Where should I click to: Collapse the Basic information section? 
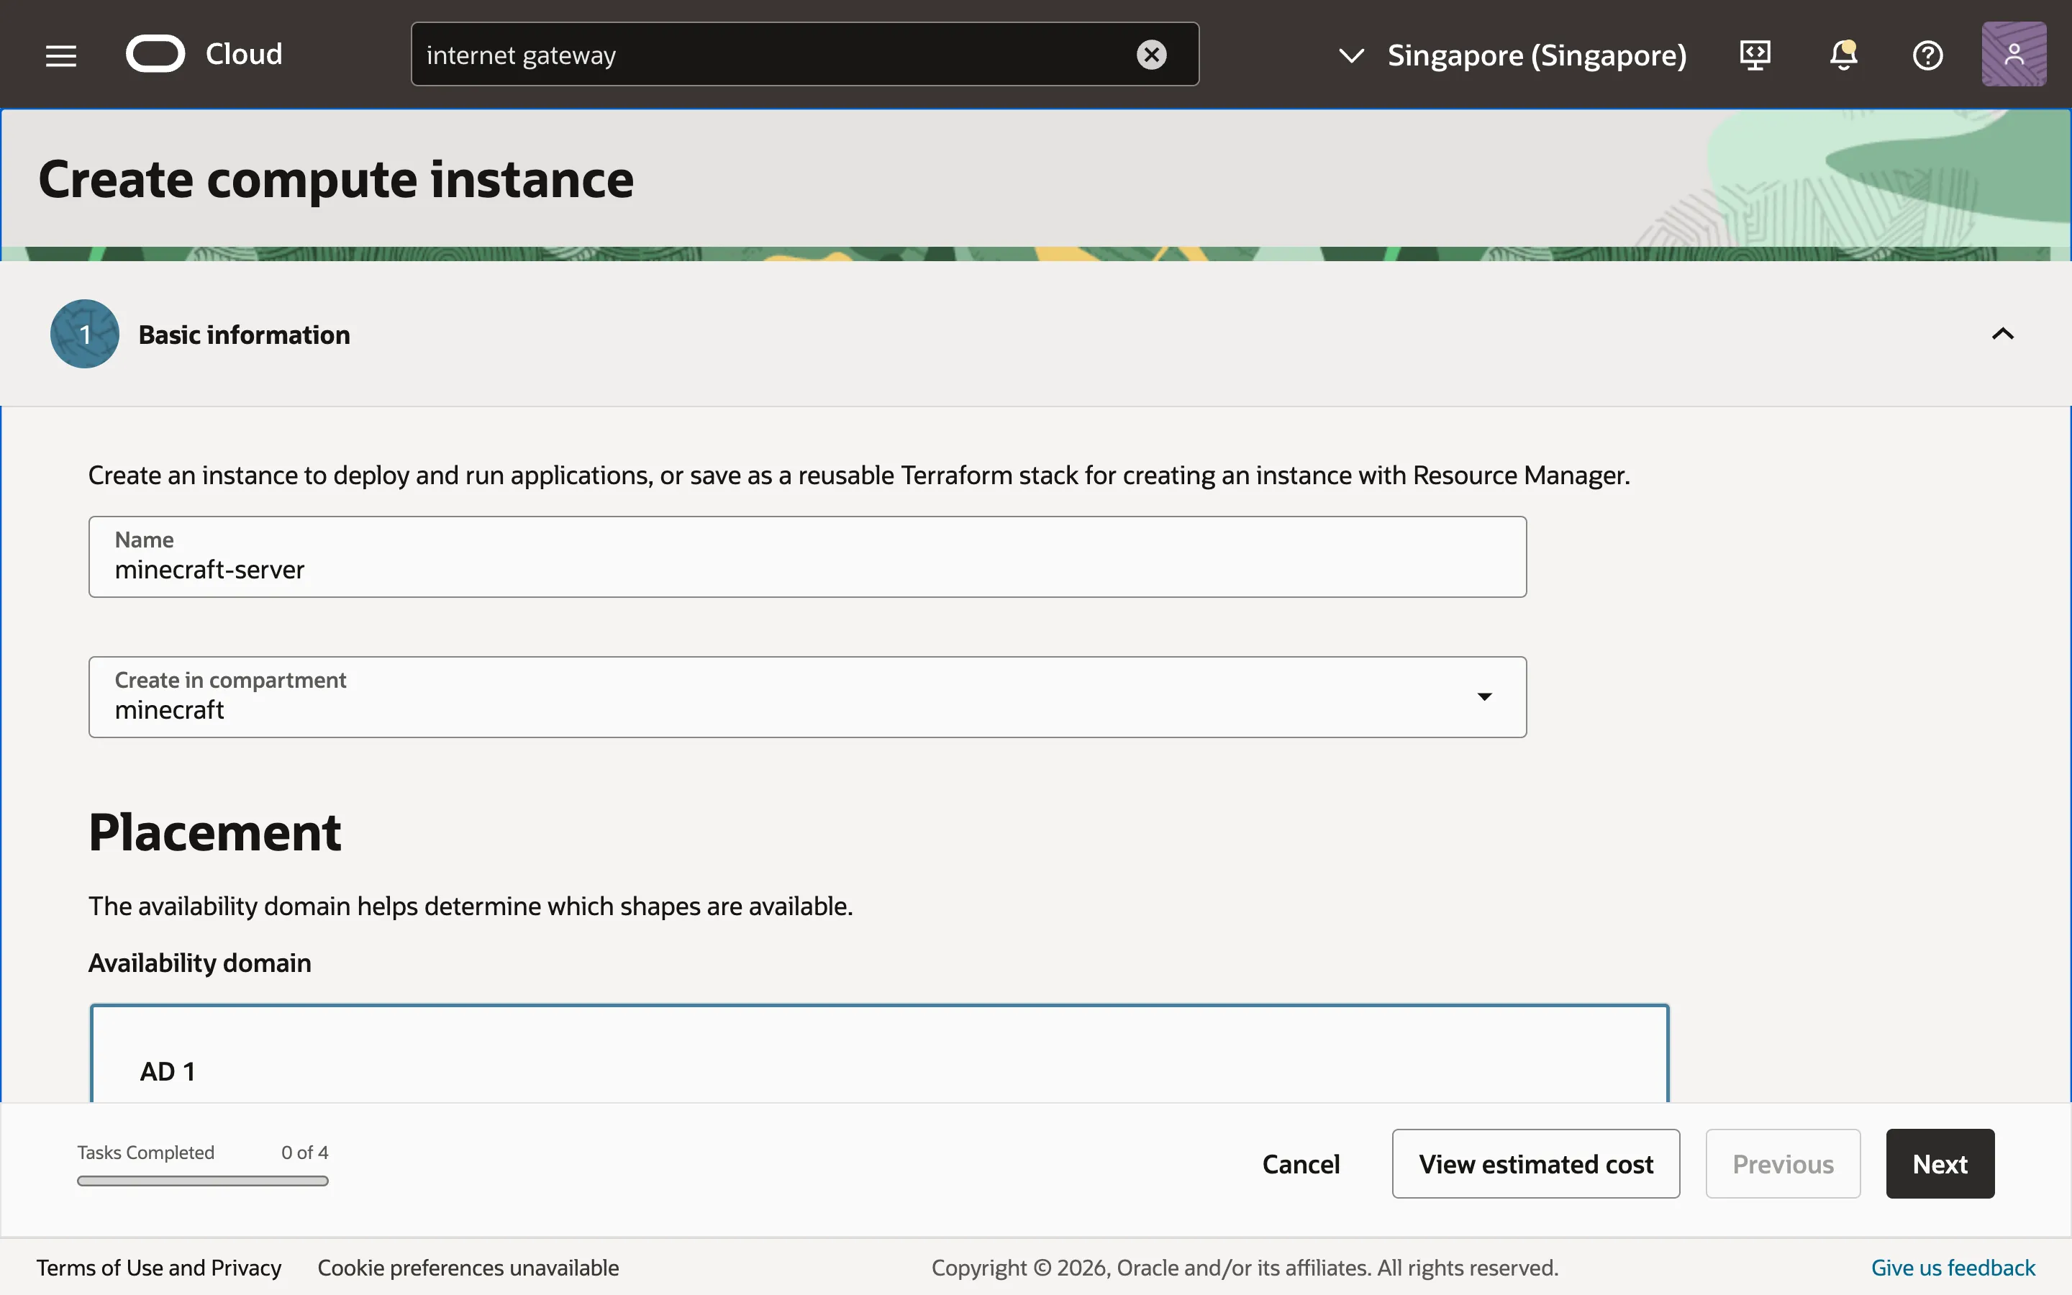click(2003, 333)
